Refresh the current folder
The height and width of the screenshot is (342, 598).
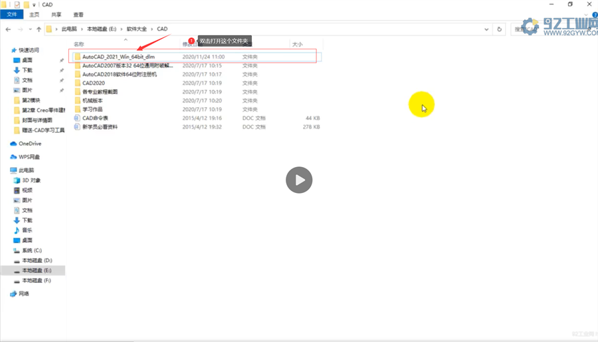pyautogui.click(x=499, y=29)
